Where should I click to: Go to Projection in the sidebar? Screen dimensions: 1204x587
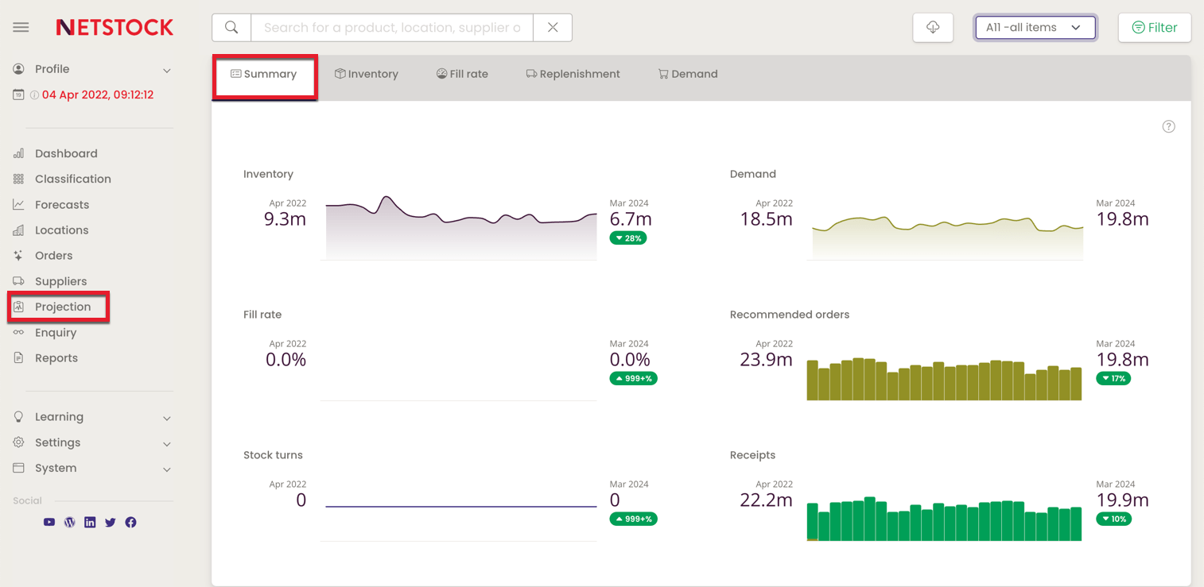[62, 307]
